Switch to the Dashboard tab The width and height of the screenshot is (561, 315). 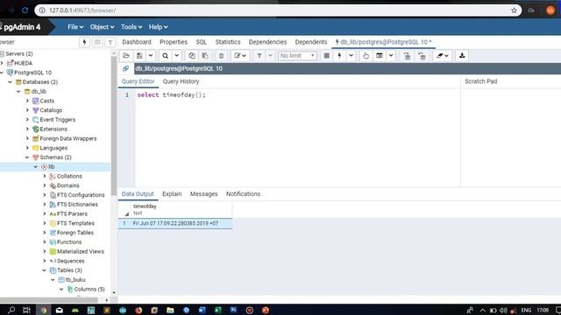(x=137, y=42)
